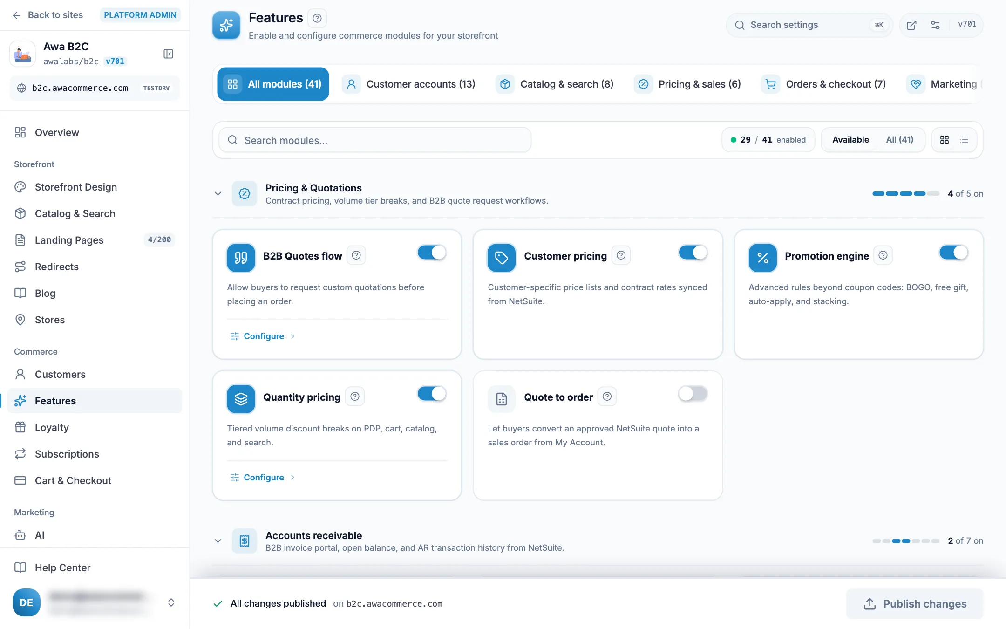Click the B2B Quotes flow module icon
Image resolution: width=1006 pixels, height=629 pixels.
click(x=241, y=258)
